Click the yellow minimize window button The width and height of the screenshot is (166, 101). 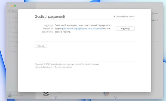(12, 6)
